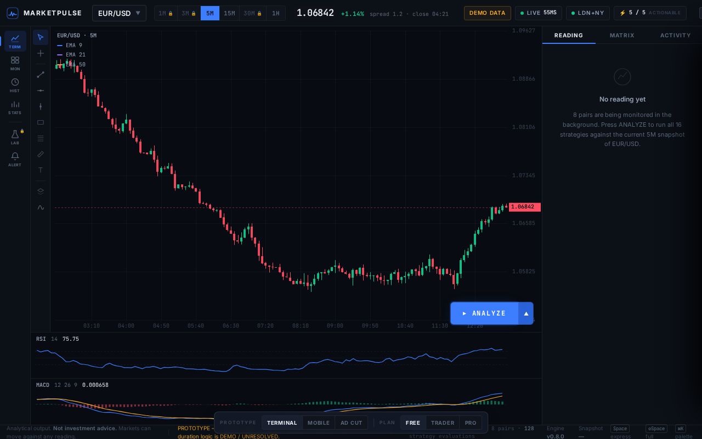Open the layers stack tool
Viewport: 702px width, 439px height.
(x=41, y=192)
